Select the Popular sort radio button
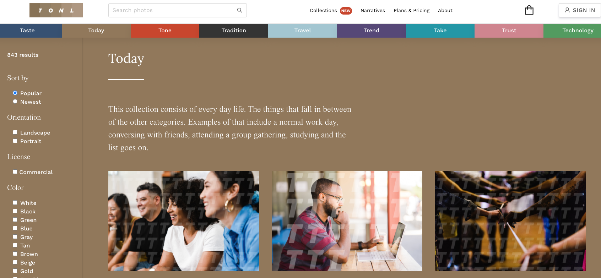The height and width of the screenshot is (278, 601). tap(15, 93)
